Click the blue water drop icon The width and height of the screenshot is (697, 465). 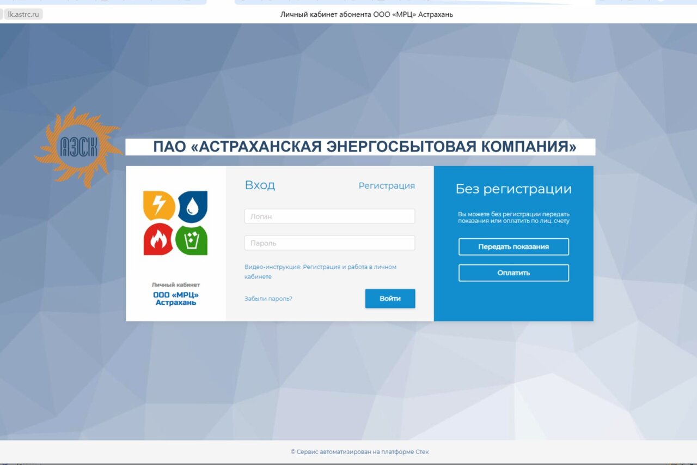coord(192,206)
